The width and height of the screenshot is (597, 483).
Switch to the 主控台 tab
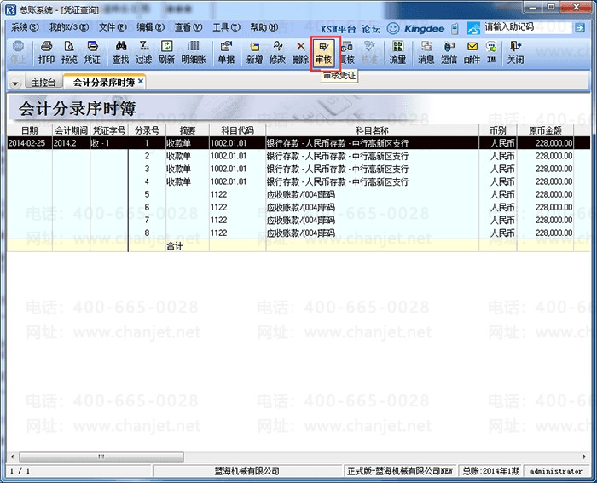pyautogui.click(x=43, y=83)
